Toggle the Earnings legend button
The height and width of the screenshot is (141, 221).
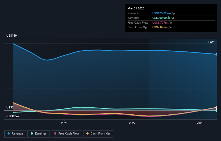pyautogui.click(x=38, y=134)
